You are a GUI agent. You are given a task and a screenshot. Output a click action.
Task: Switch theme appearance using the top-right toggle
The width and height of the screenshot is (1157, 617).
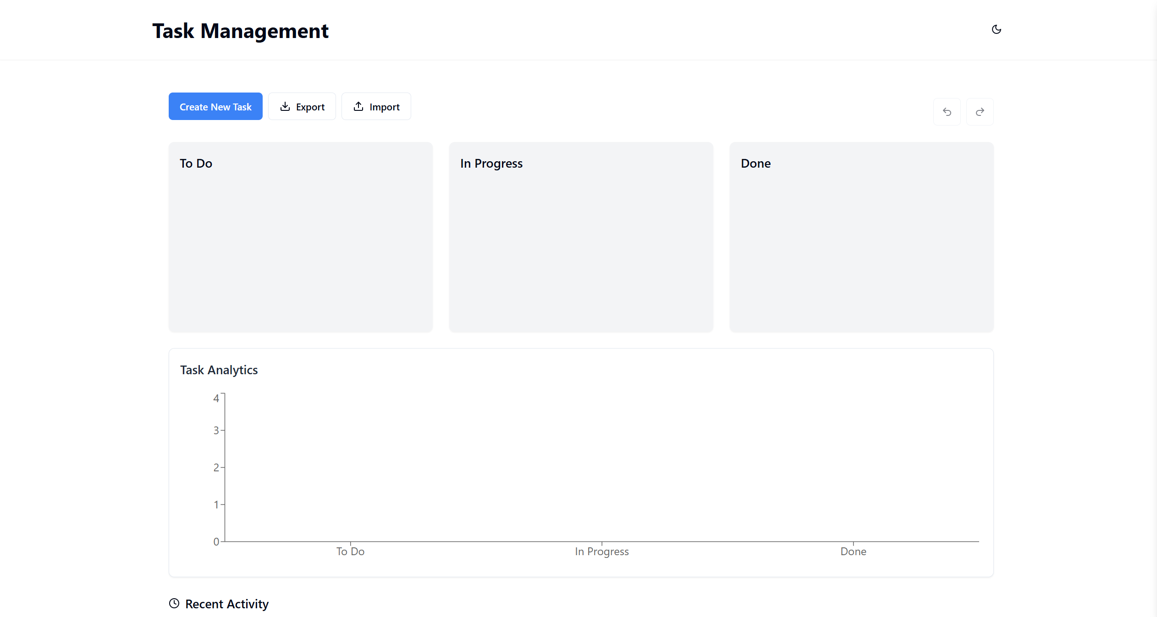tap(997, 29)
